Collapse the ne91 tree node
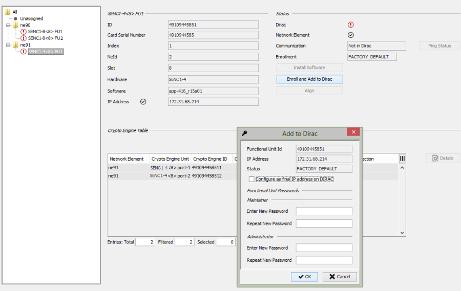The width and height of the screenshot is (461, 291). click(8, 45)
